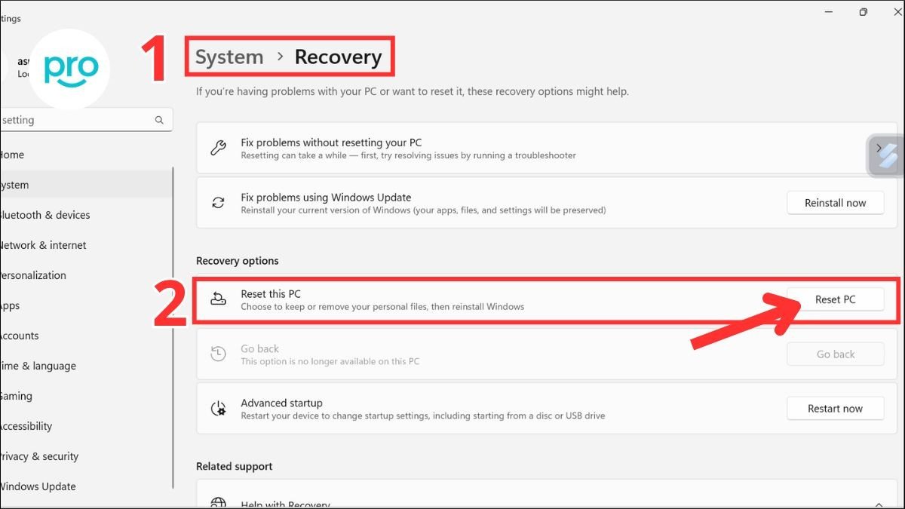
Task: Open Network & internet settings
Action: coord(43,245)
